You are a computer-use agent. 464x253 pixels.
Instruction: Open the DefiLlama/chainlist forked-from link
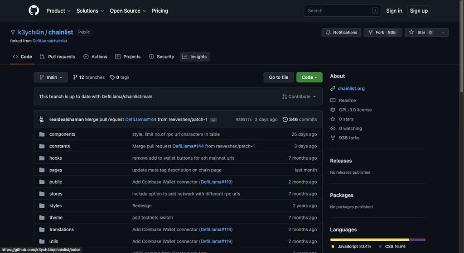50,41
